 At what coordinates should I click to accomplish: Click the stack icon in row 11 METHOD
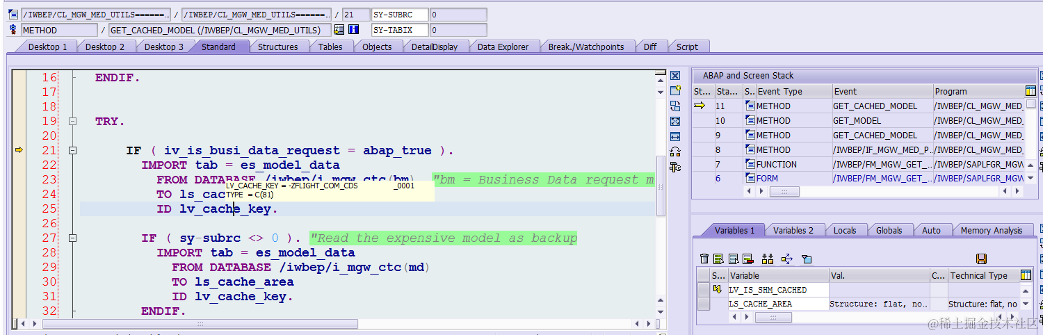(750, 106)
